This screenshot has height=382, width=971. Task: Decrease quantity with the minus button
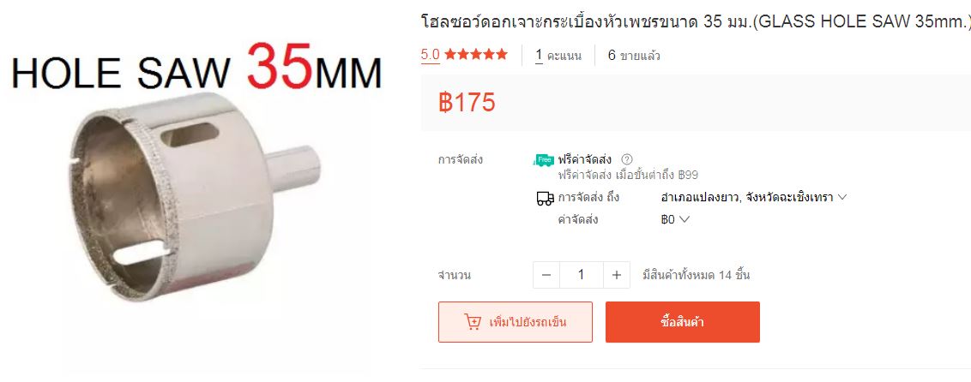click(546, 275)
